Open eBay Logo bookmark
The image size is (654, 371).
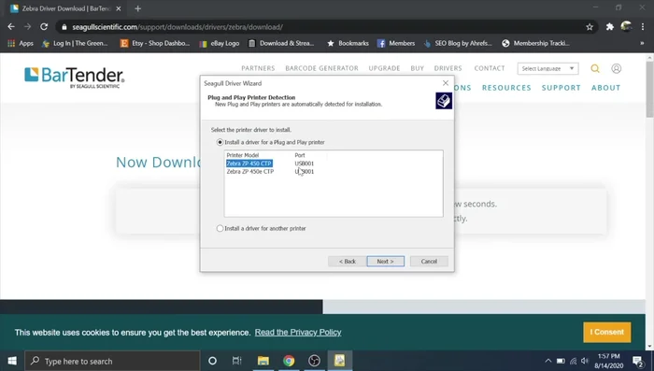220,43
